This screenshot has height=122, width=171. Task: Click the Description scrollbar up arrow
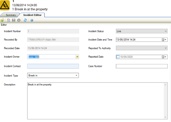pyautogui.click(x=165, y=85)
